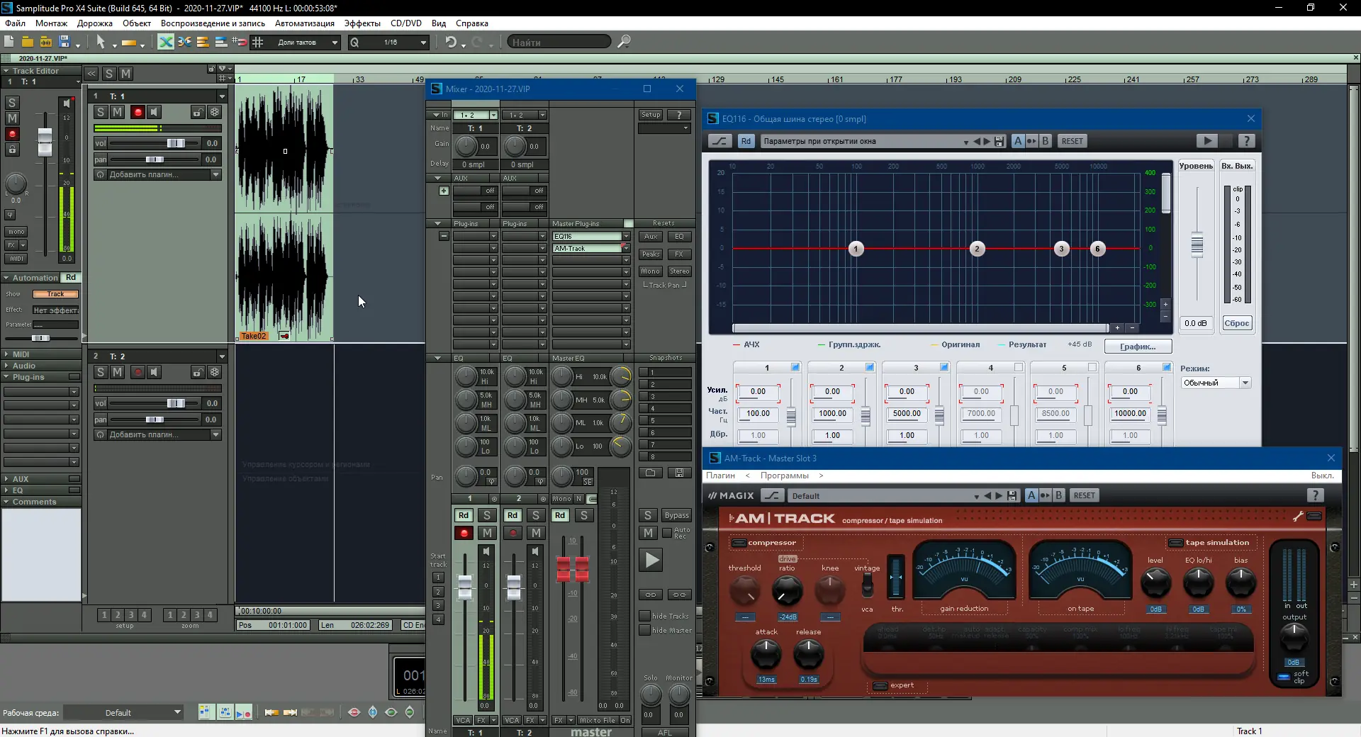Open the EQ116 master plug-in slot dropdown

(x=626, y=237)
